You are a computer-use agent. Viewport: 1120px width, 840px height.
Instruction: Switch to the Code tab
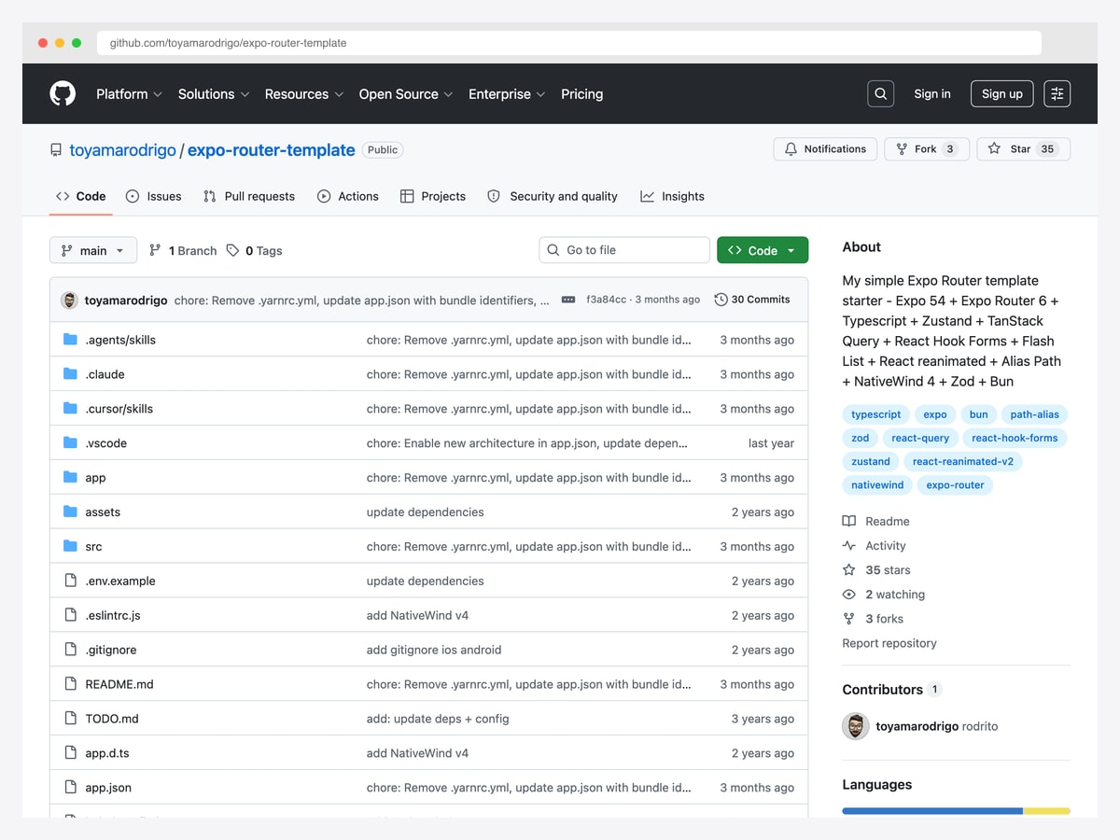pos(81,196)
